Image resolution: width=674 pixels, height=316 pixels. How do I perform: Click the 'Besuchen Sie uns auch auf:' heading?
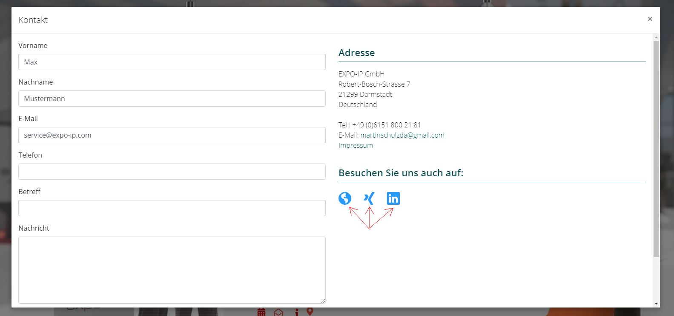coord(401,173)
